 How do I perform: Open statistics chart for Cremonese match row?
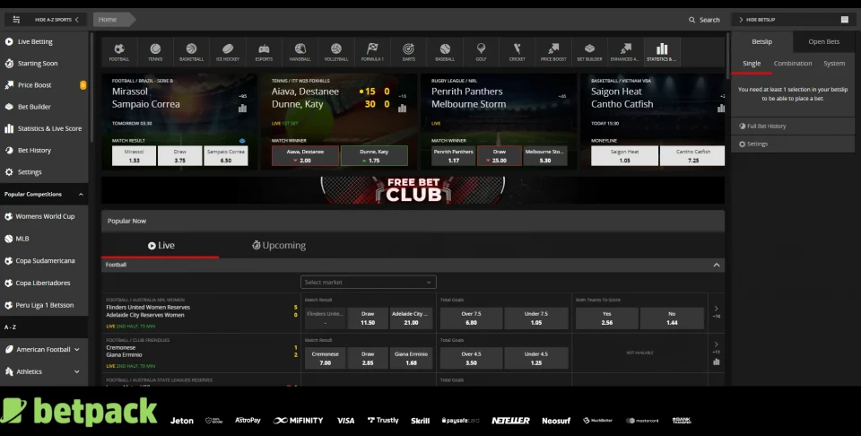(x=716, y=362)
